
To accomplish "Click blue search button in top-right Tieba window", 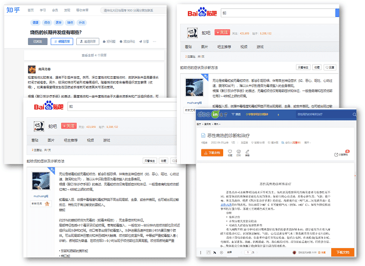I will [x=337, y=13].
